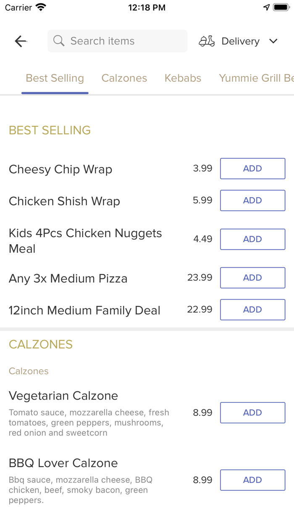Add Cheesy Chip Wrap to order
Screen dimensions: 294x522
[252, 169]
